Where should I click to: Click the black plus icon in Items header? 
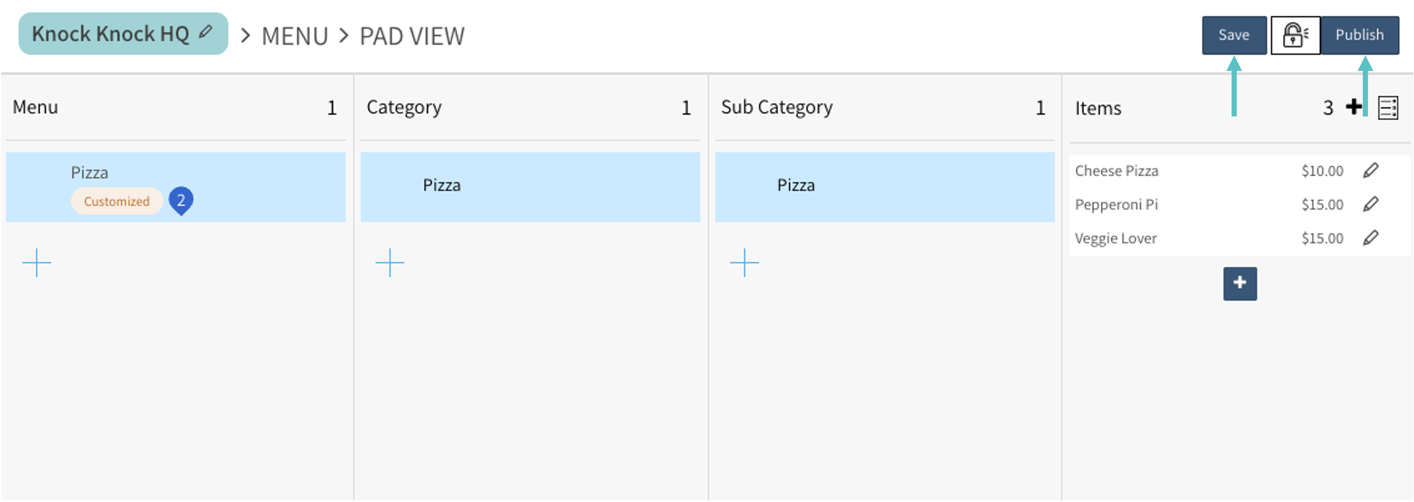[1354, 106]
